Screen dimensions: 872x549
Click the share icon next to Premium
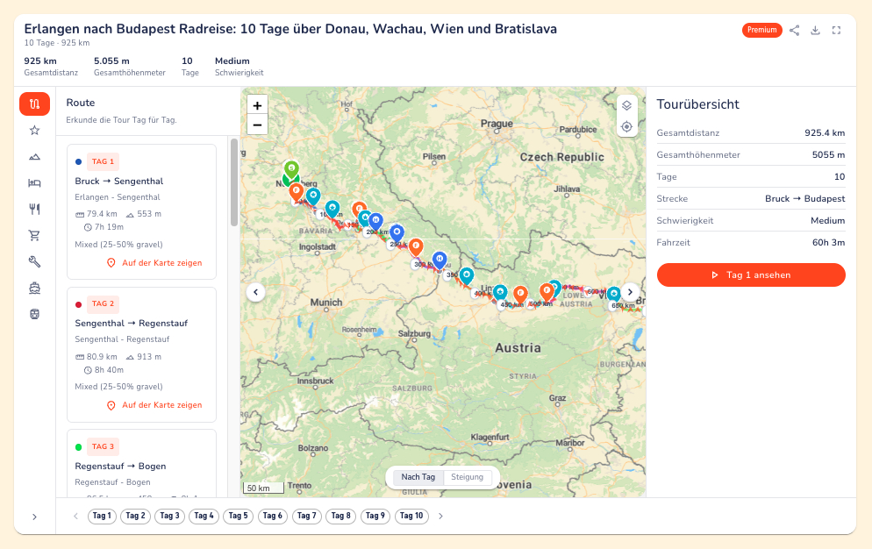(794, 30)
